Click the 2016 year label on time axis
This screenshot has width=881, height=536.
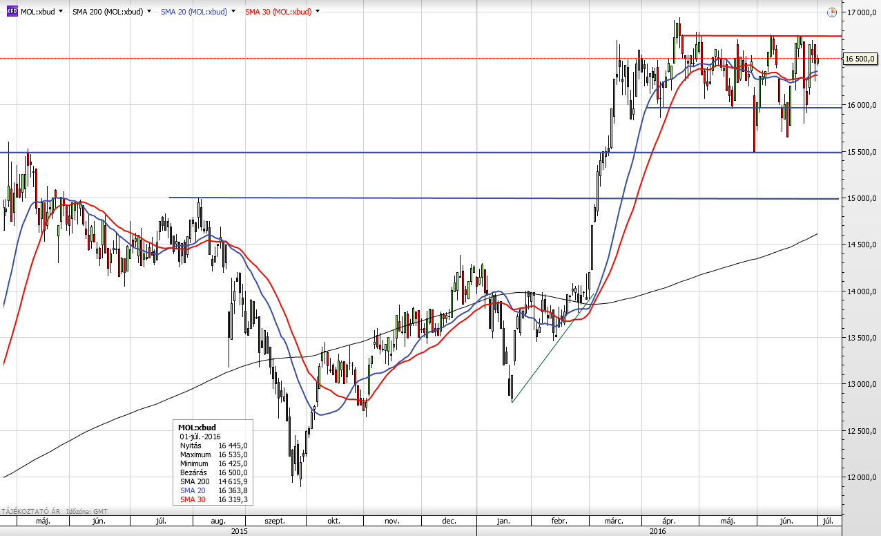[658, 531]
